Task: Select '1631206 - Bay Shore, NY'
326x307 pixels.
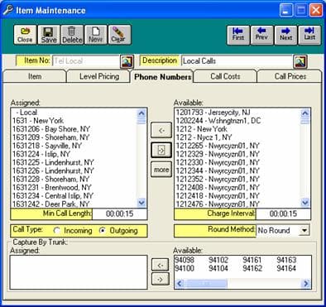Action: pyautogui.click(x=74, y=129)
